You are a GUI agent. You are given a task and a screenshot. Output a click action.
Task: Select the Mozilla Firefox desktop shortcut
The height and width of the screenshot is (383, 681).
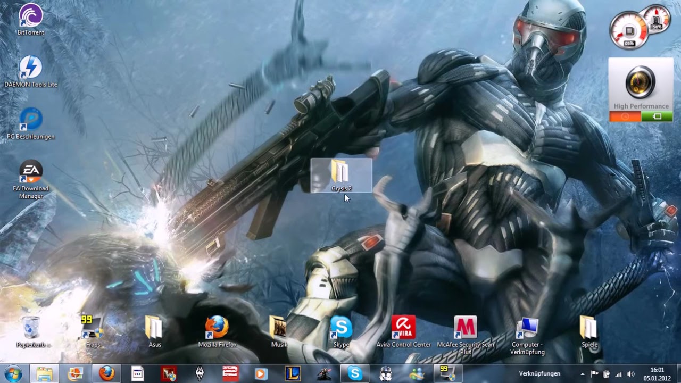[217, 331]
